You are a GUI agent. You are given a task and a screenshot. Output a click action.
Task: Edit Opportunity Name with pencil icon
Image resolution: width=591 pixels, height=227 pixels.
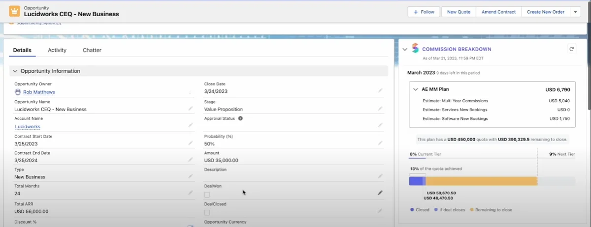pyautogui.click(x=191, y=109)
